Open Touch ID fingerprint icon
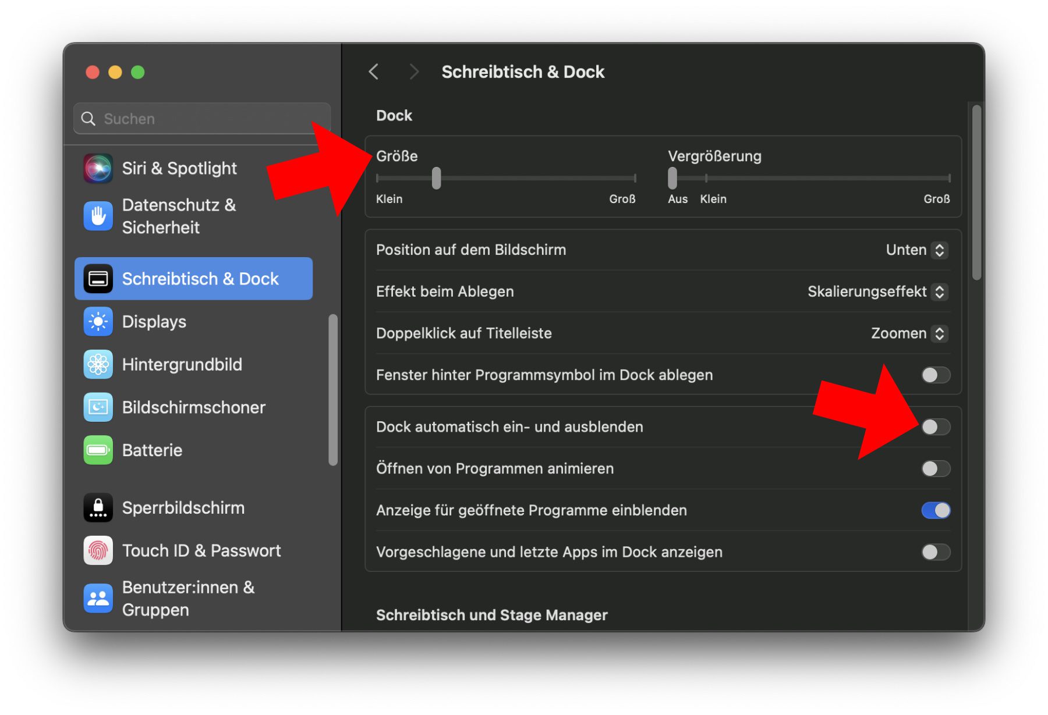Screen dimensions: 1048x715 pyautogui.click(x=98, y=550)
